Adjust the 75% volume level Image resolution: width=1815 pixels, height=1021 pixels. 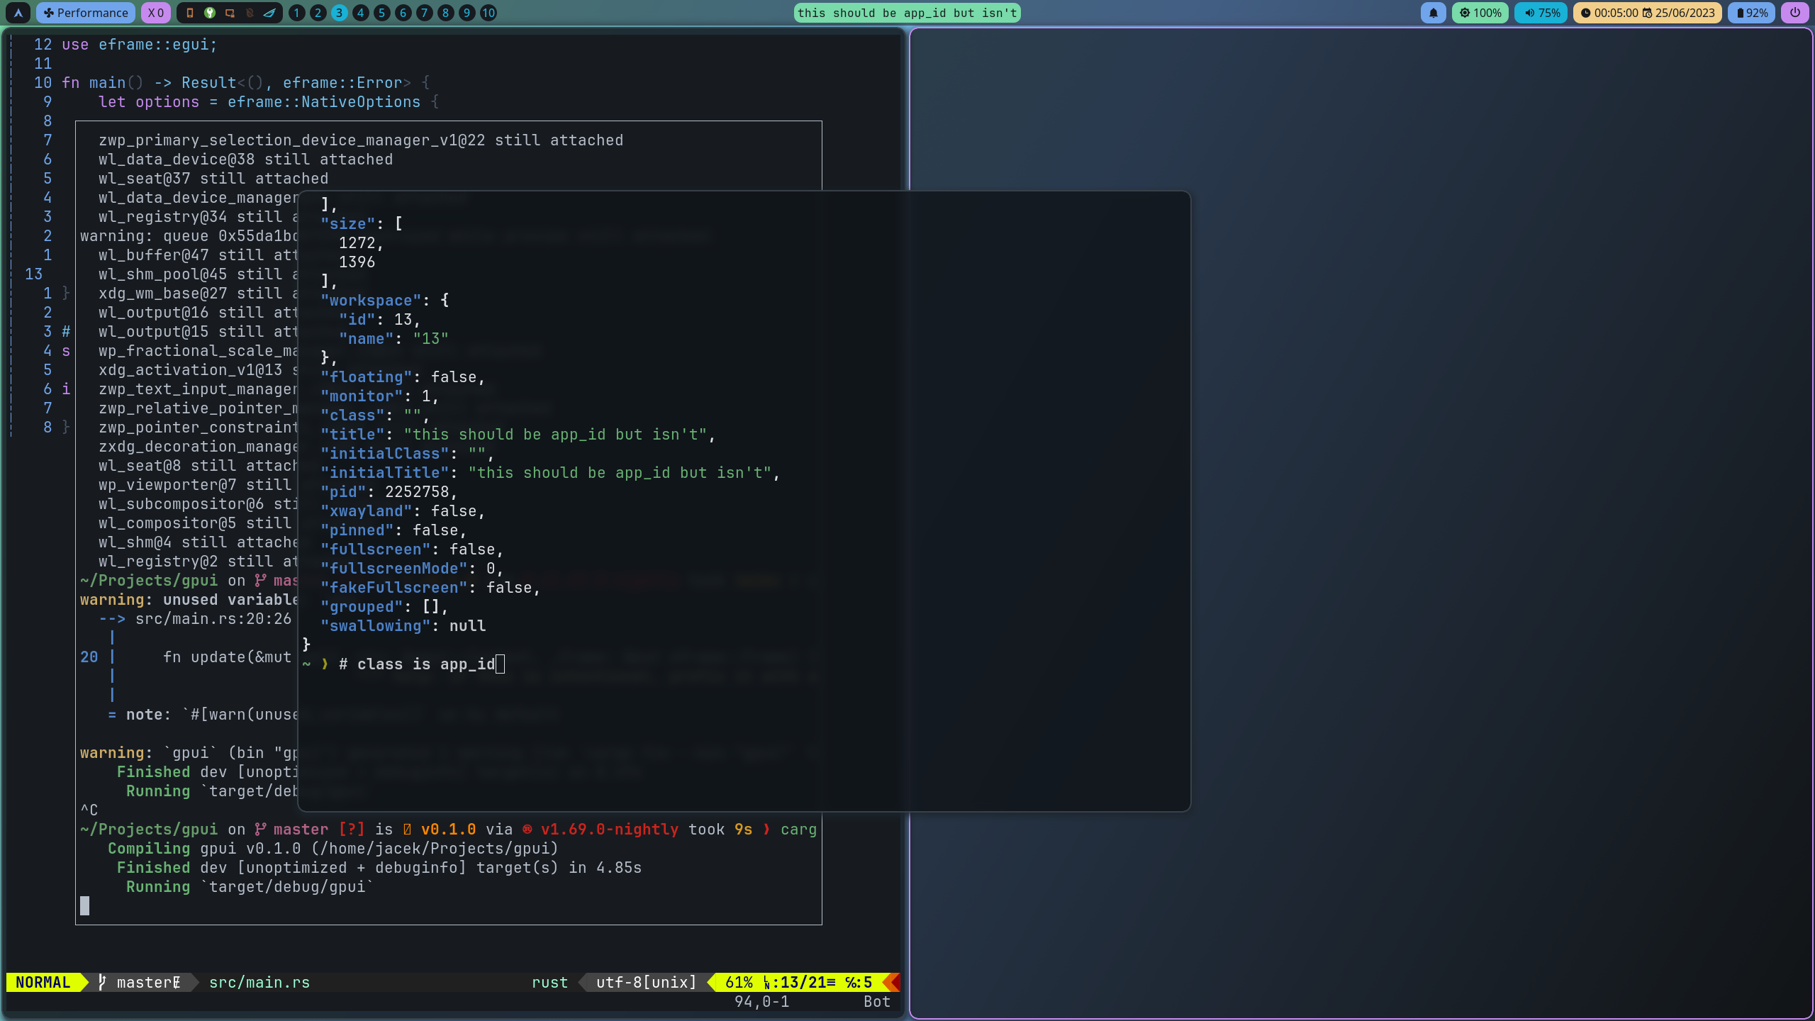tap(1548, 12)
